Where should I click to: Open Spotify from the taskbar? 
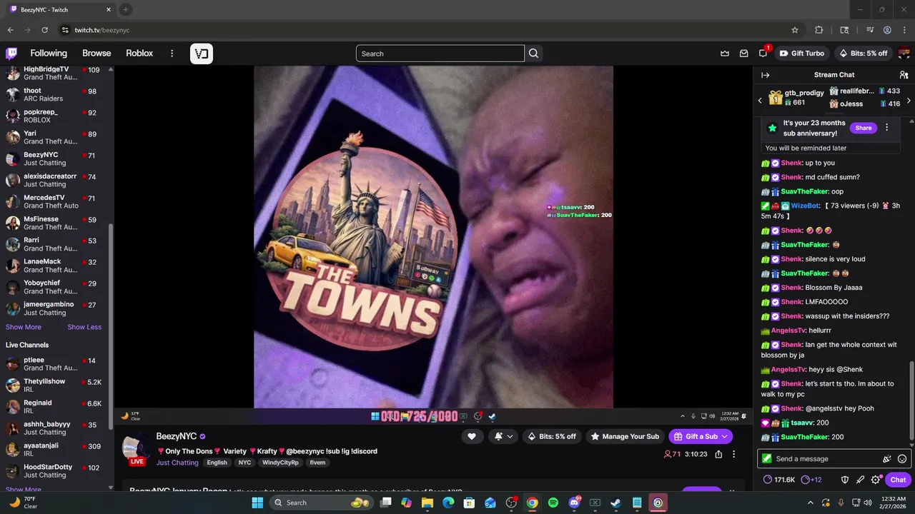point(553,503)
